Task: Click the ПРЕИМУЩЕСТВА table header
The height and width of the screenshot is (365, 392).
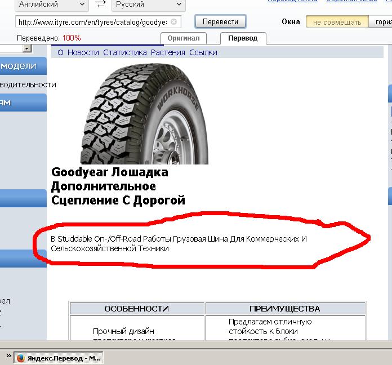Action: click(x=284, y=309)
